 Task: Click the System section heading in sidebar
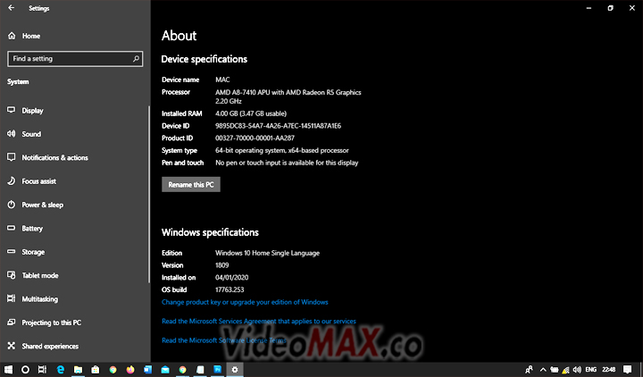(x=18, y=81)
